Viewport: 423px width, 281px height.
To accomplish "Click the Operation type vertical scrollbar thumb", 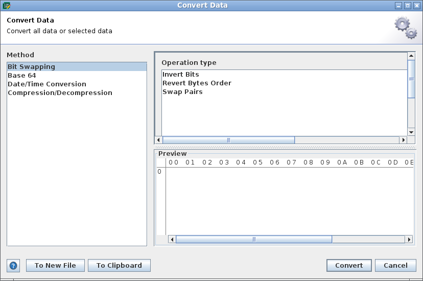I will coord(411,79).
